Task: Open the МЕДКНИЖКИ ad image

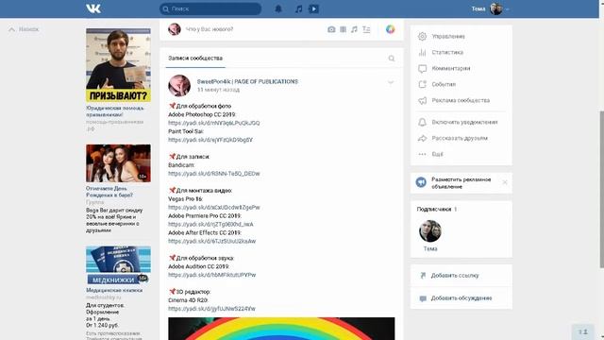Action: pyautogui.click(x=118, y=265)
